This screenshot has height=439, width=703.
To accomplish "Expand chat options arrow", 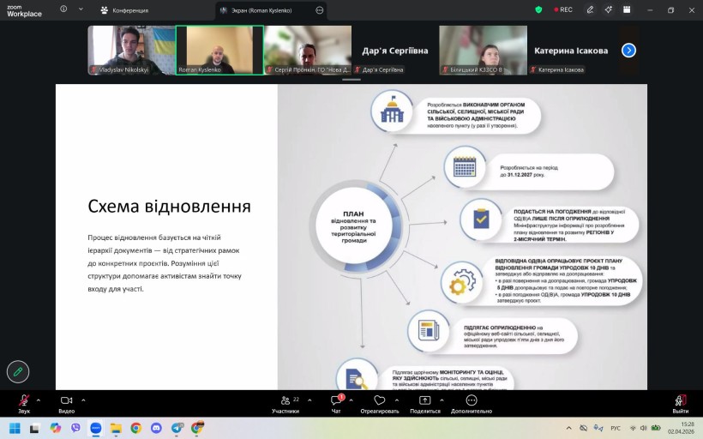I will [351, 400].
